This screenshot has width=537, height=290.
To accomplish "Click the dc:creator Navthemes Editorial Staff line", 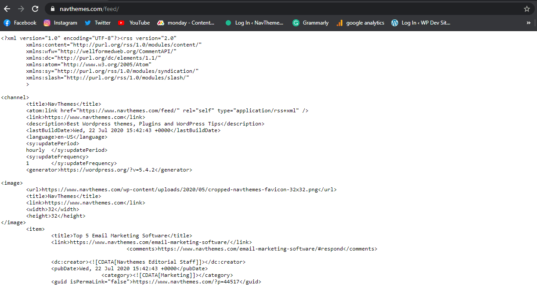I will [148, 262].
